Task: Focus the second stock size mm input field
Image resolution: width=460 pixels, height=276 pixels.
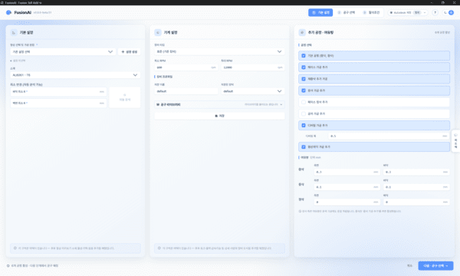Action: pos(58,103)
